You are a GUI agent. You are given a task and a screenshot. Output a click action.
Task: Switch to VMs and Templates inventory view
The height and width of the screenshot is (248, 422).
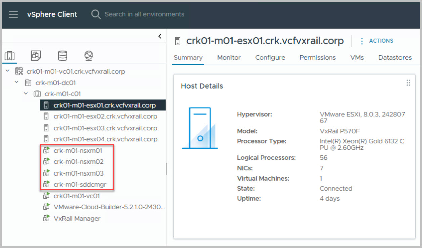36,56
